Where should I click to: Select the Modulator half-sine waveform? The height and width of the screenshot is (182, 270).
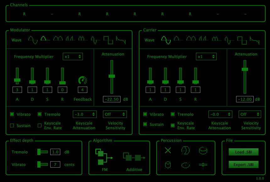pos(45,39)
